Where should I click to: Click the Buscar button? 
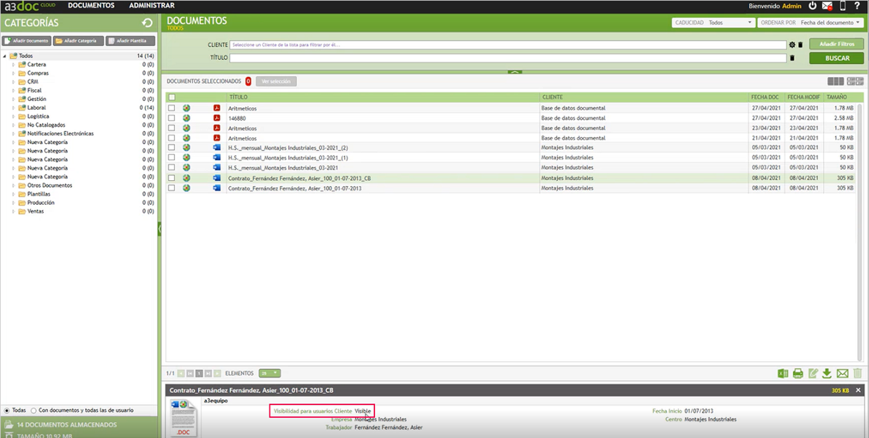pos(837,58)
